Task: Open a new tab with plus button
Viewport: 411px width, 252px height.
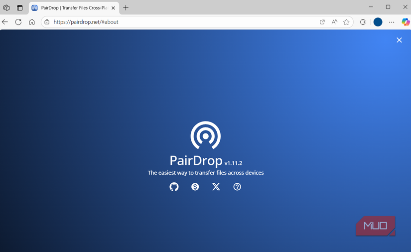Action: click(126, 8)
